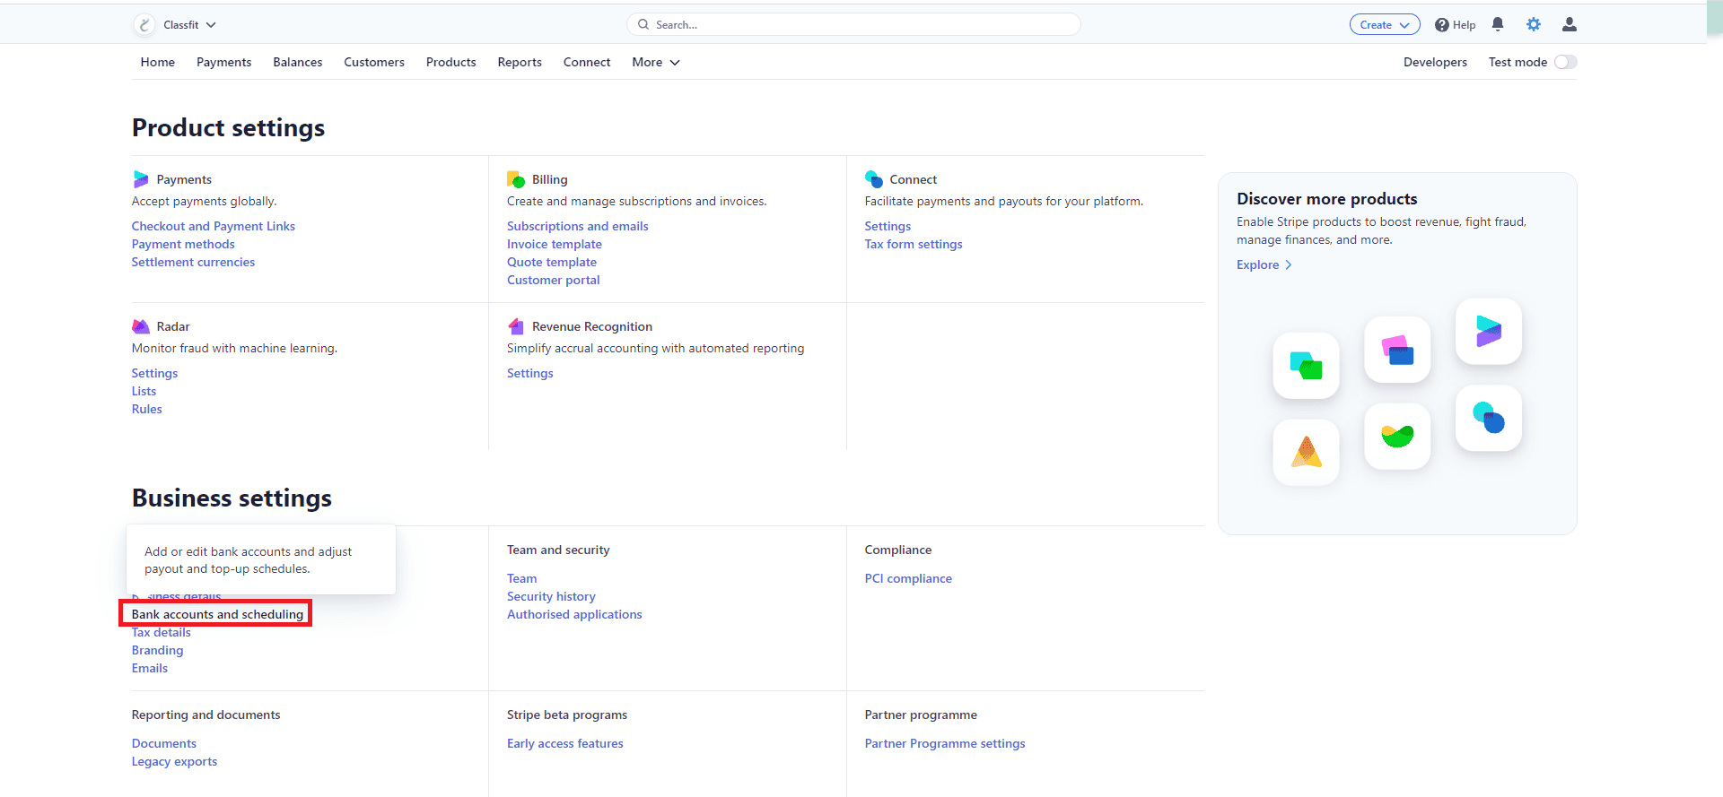Open the user profile icon
Screen dimensions: 1723x797
(x=1570, y=24)
